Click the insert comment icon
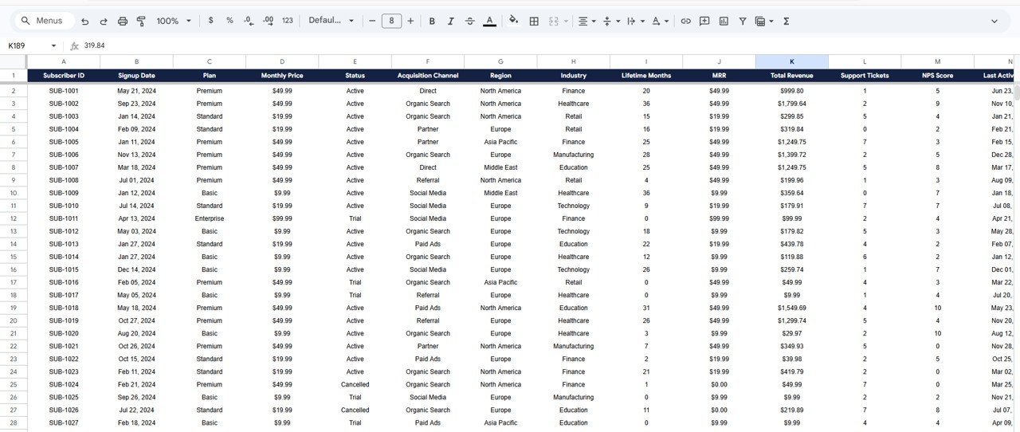The image size is (1020, 432). tap(704, 21)
